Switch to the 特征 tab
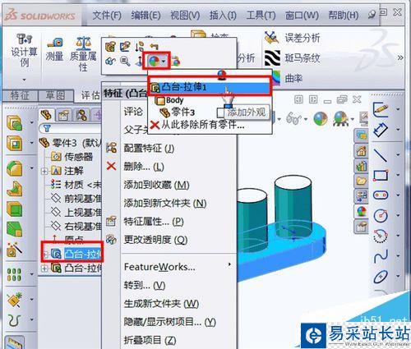This screenshot has height=349, width=411. pos(19,95)
